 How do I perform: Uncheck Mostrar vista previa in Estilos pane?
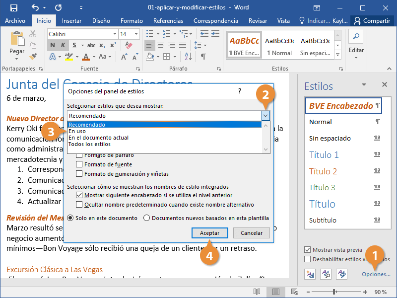click(x=307, y=250)
